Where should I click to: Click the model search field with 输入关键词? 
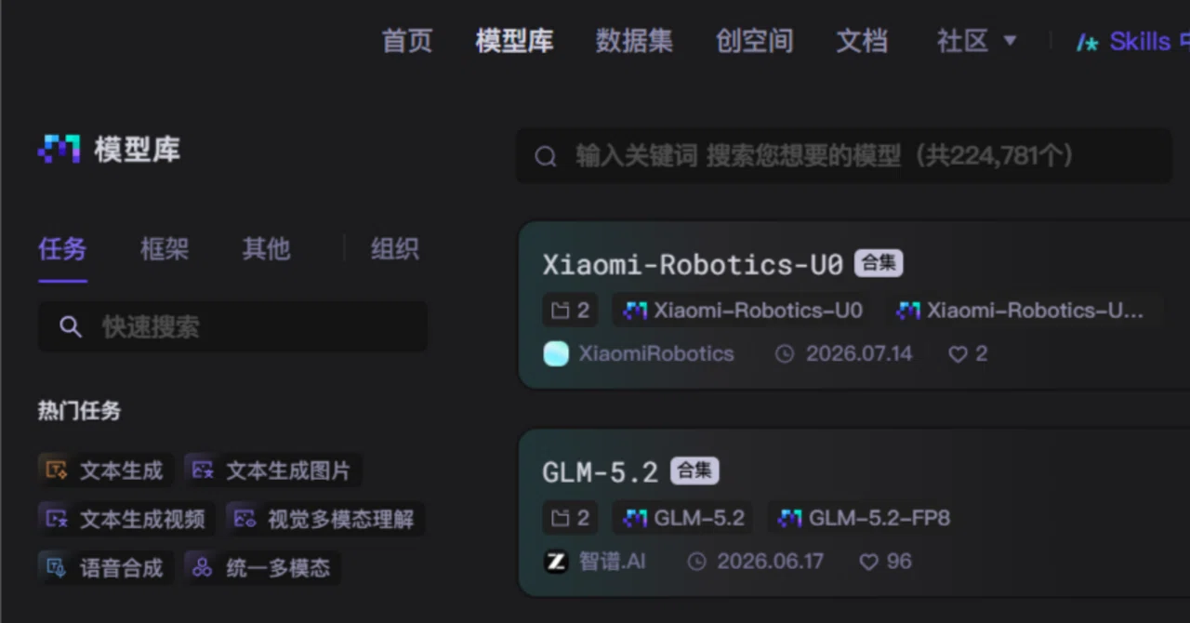(843, 155)
